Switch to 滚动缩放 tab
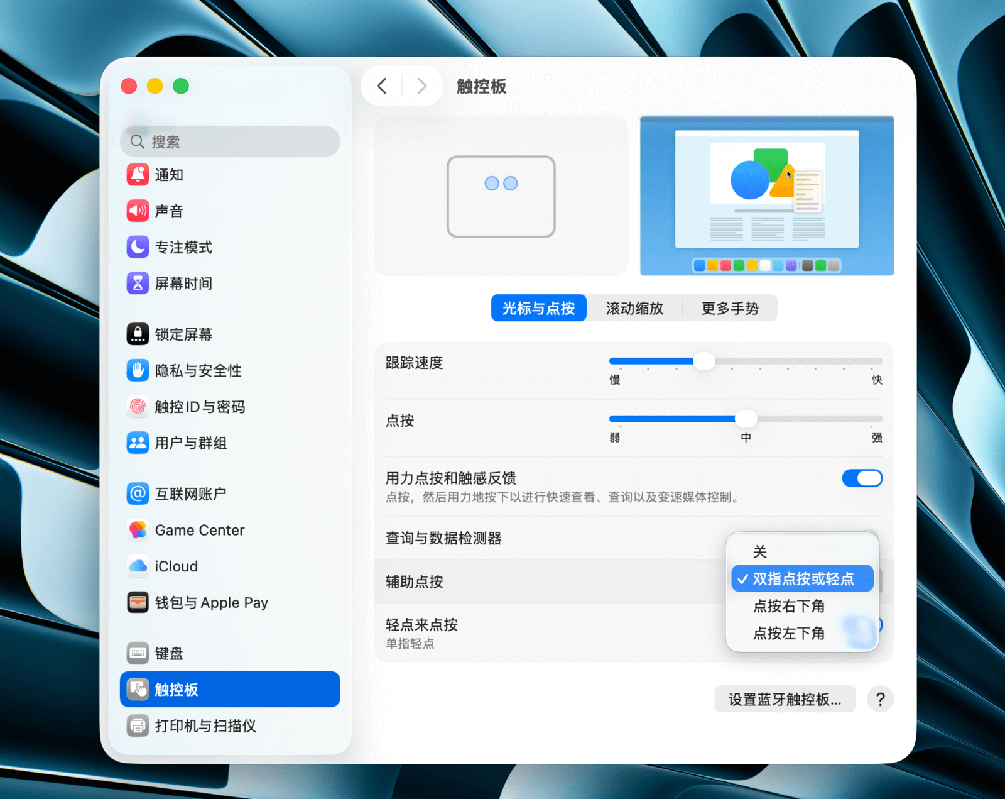This screenshot has width=1005, height=799. pos(634,309)
